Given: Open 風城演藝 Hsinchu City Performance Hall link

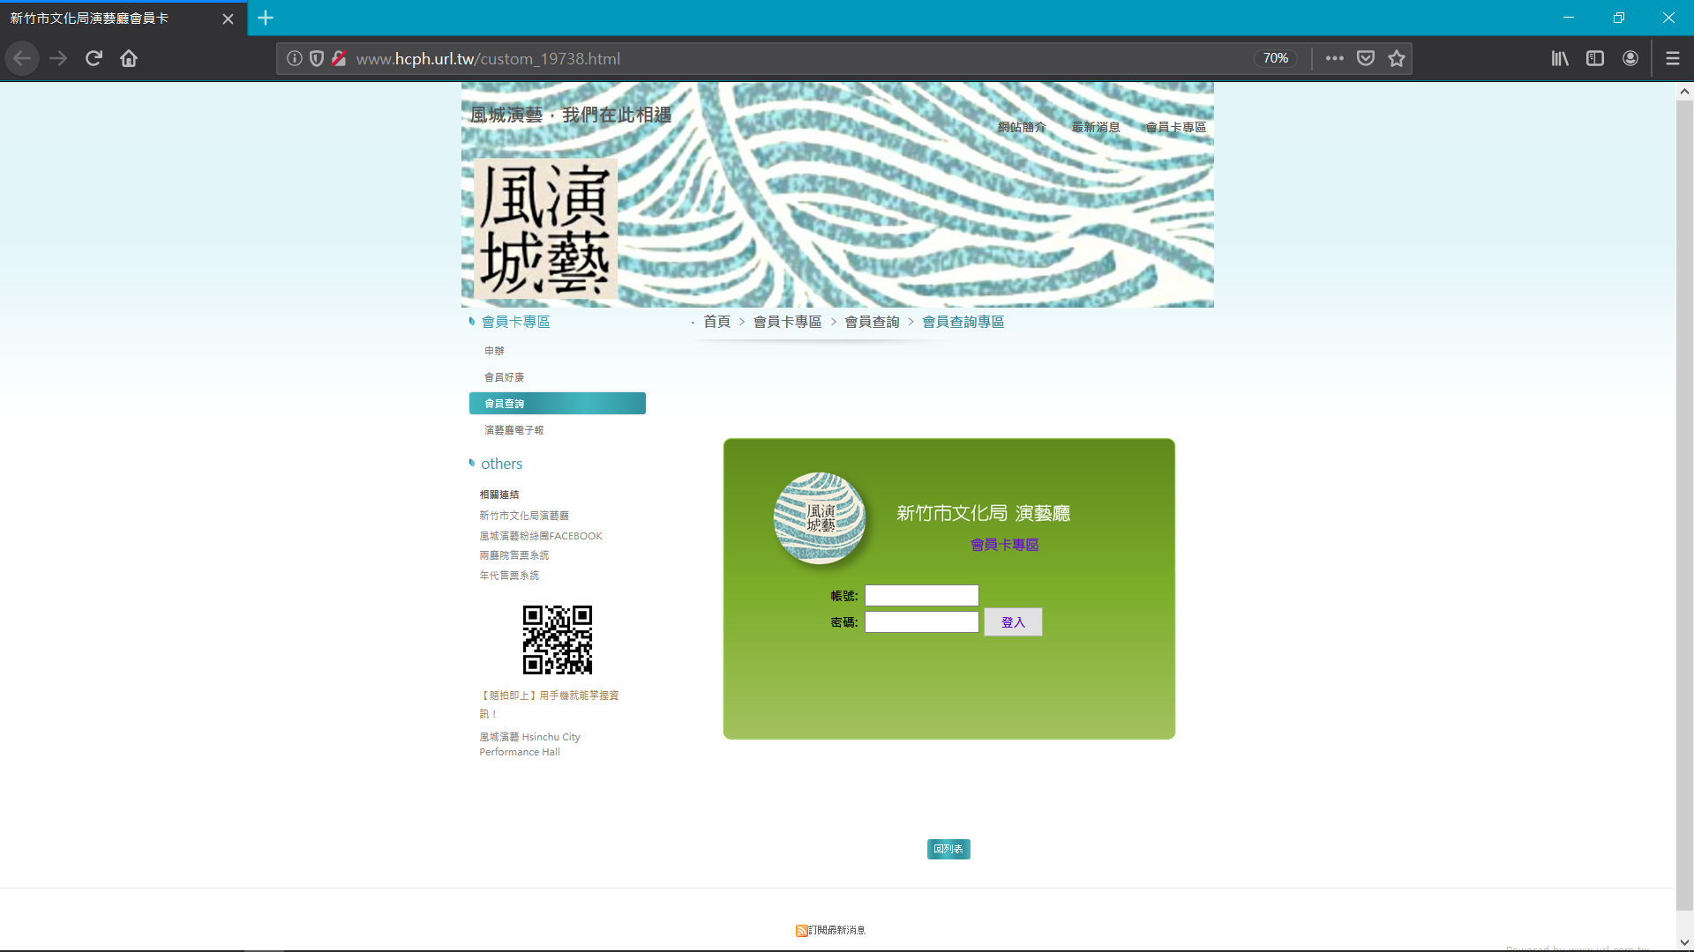Looking at the screenshot, I should [529, 744].
